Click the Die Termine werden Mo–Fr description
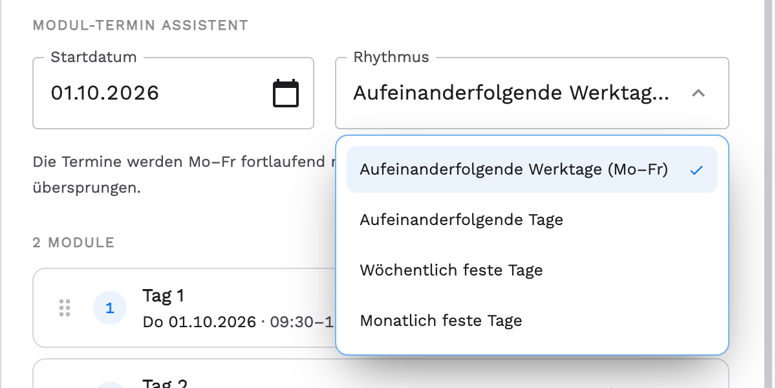The height and width of the screenshot is (388, 776). point(184,175)
